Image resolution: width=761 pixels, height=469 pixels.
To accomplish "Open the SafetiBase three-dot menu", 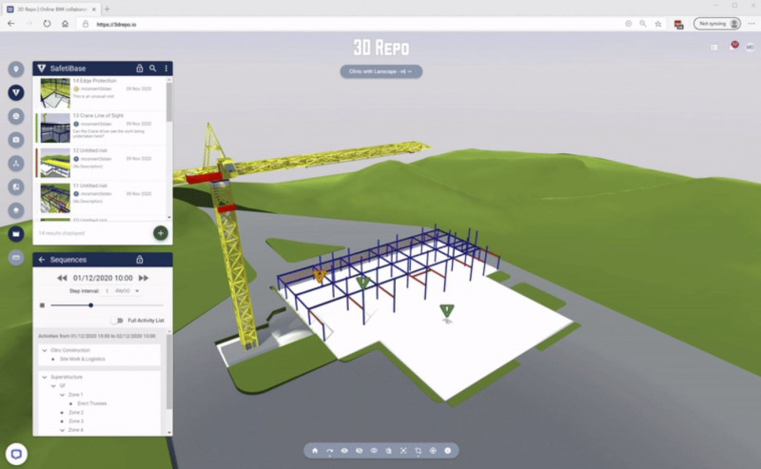I will 166,68.
